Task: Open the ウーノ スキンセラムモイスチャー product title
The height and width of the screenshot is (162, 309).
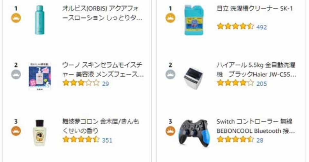Action: pyautogui.click(x=103, y=70)
